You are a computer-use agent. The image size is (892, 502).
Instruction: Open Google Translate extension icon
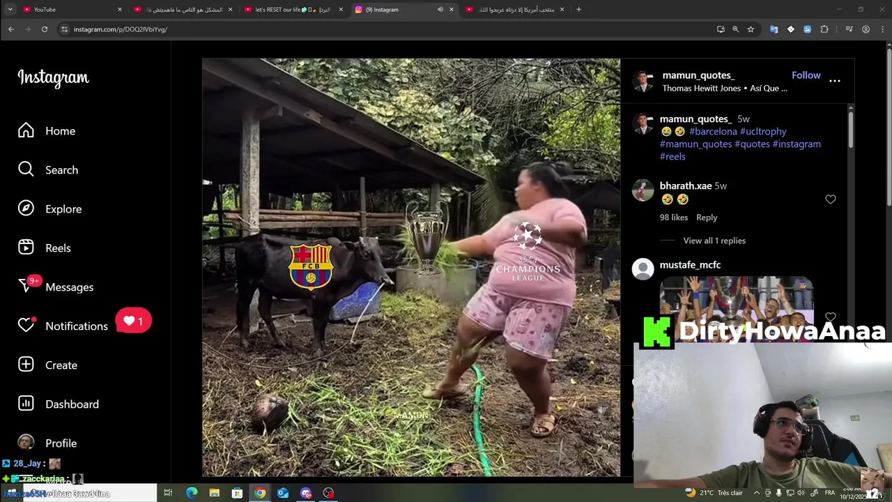[x=774, y=29]
